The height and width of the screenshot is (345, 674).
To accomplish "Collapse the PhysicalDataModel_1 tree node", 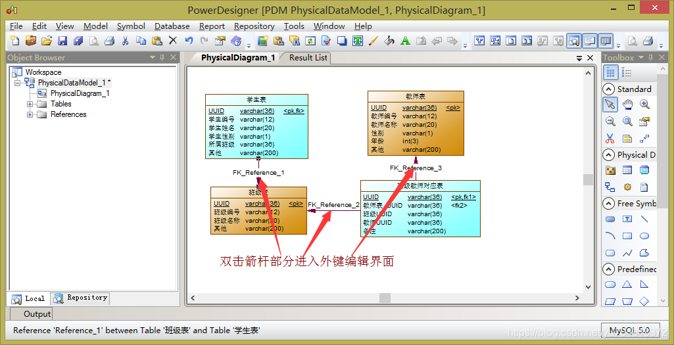I will pos(17,83).
